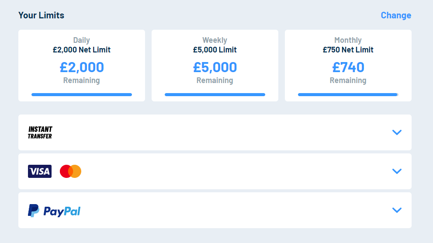Click the £740 remaining amount
The height and width of the screenshot is (243, 433).
[x=348, y=67]
